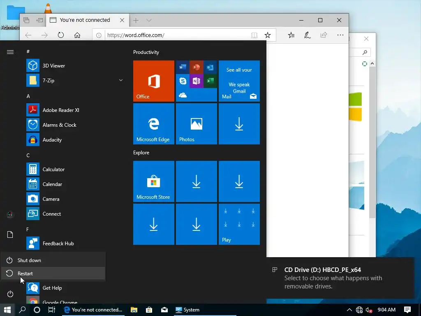Refresh the page in Edge
421x316 pixels.
tap(61, 35)
